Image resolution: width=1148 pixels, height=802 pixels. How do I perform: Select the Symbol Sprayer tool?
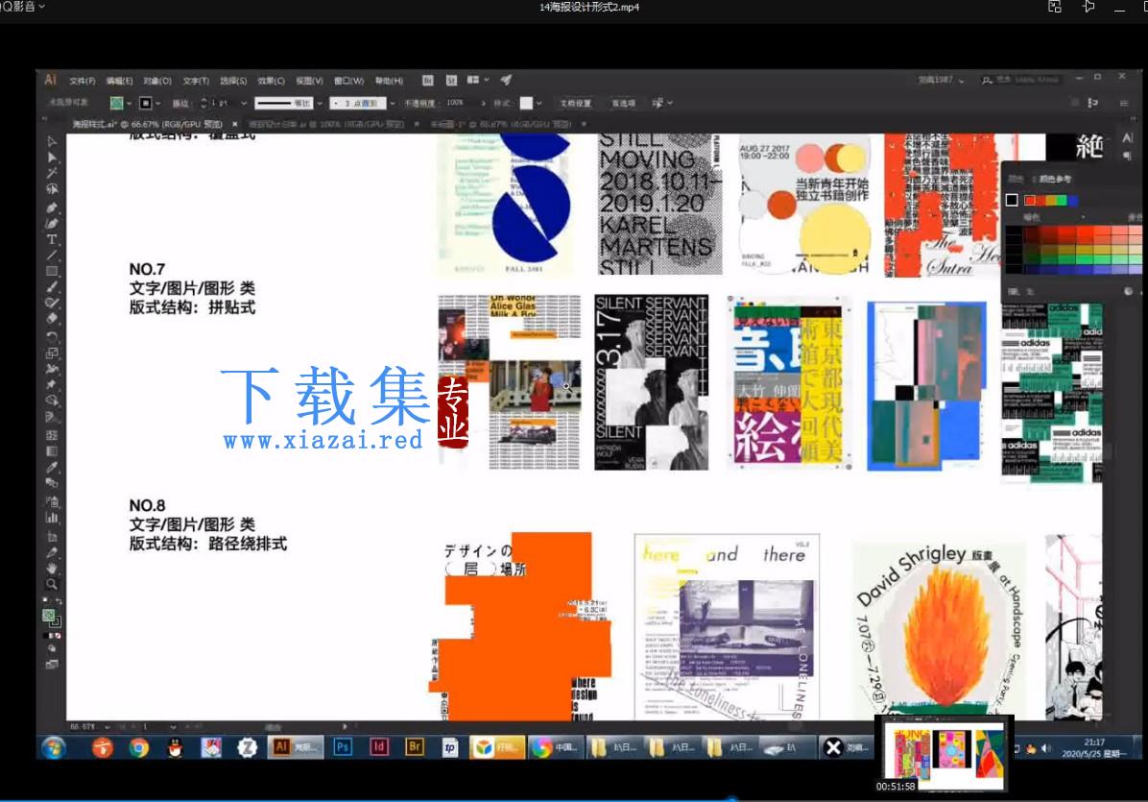pyautogui.click(x=52, y=501)
